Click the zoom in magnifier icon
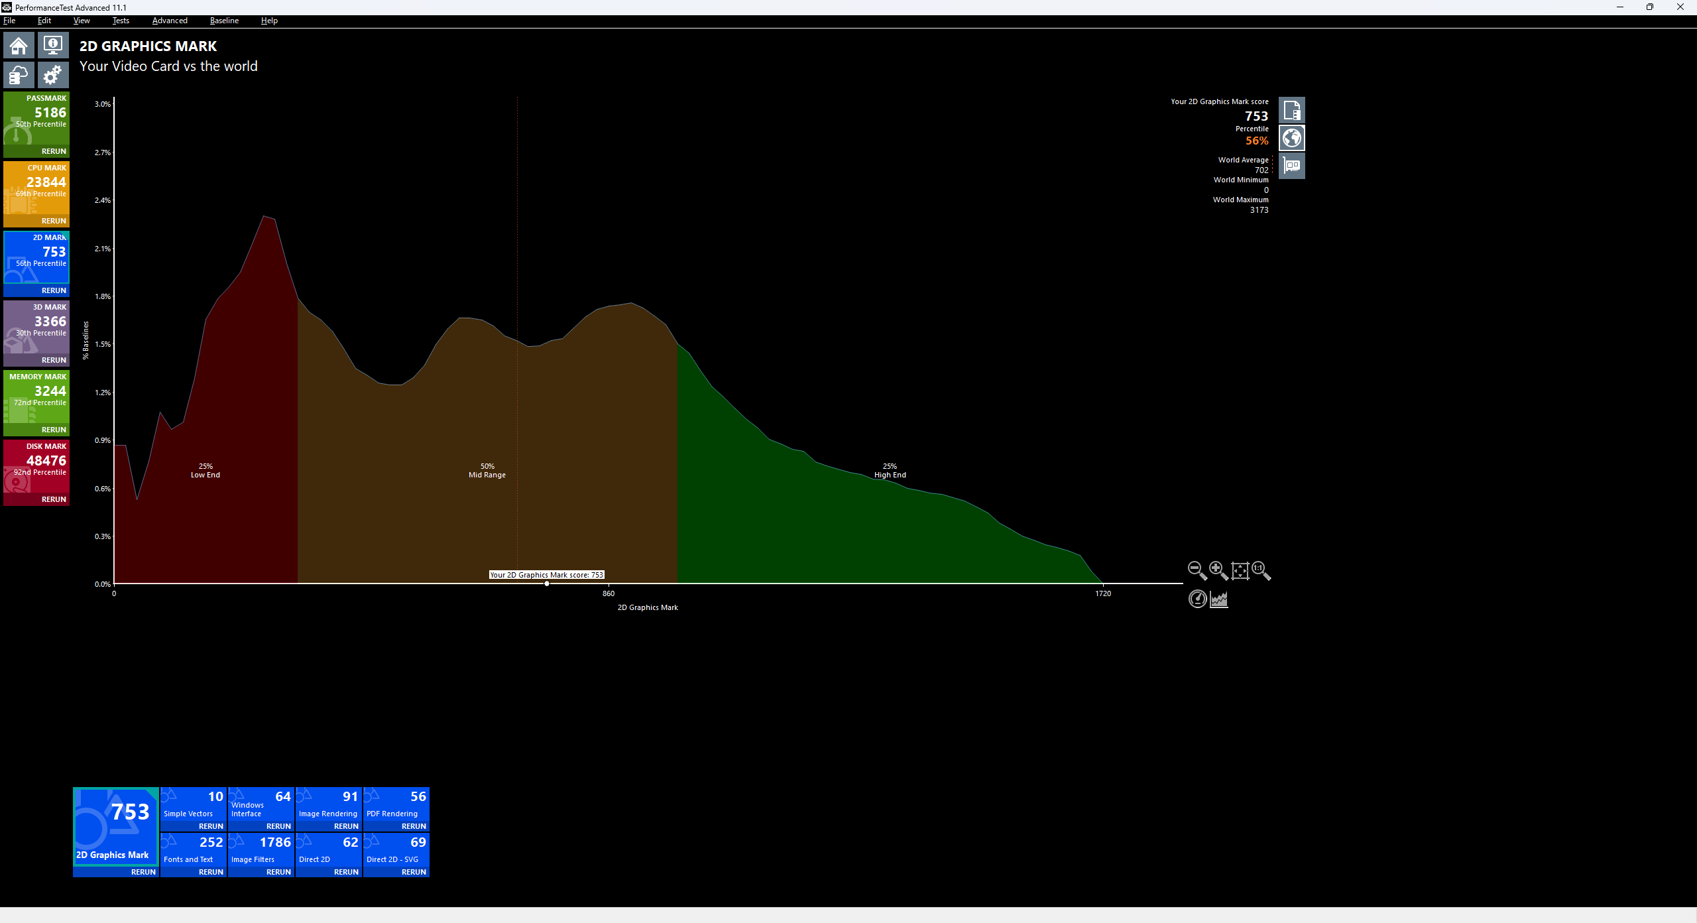The height and width of the screenshot is (923, 1697). click(x=1218, y=570)
